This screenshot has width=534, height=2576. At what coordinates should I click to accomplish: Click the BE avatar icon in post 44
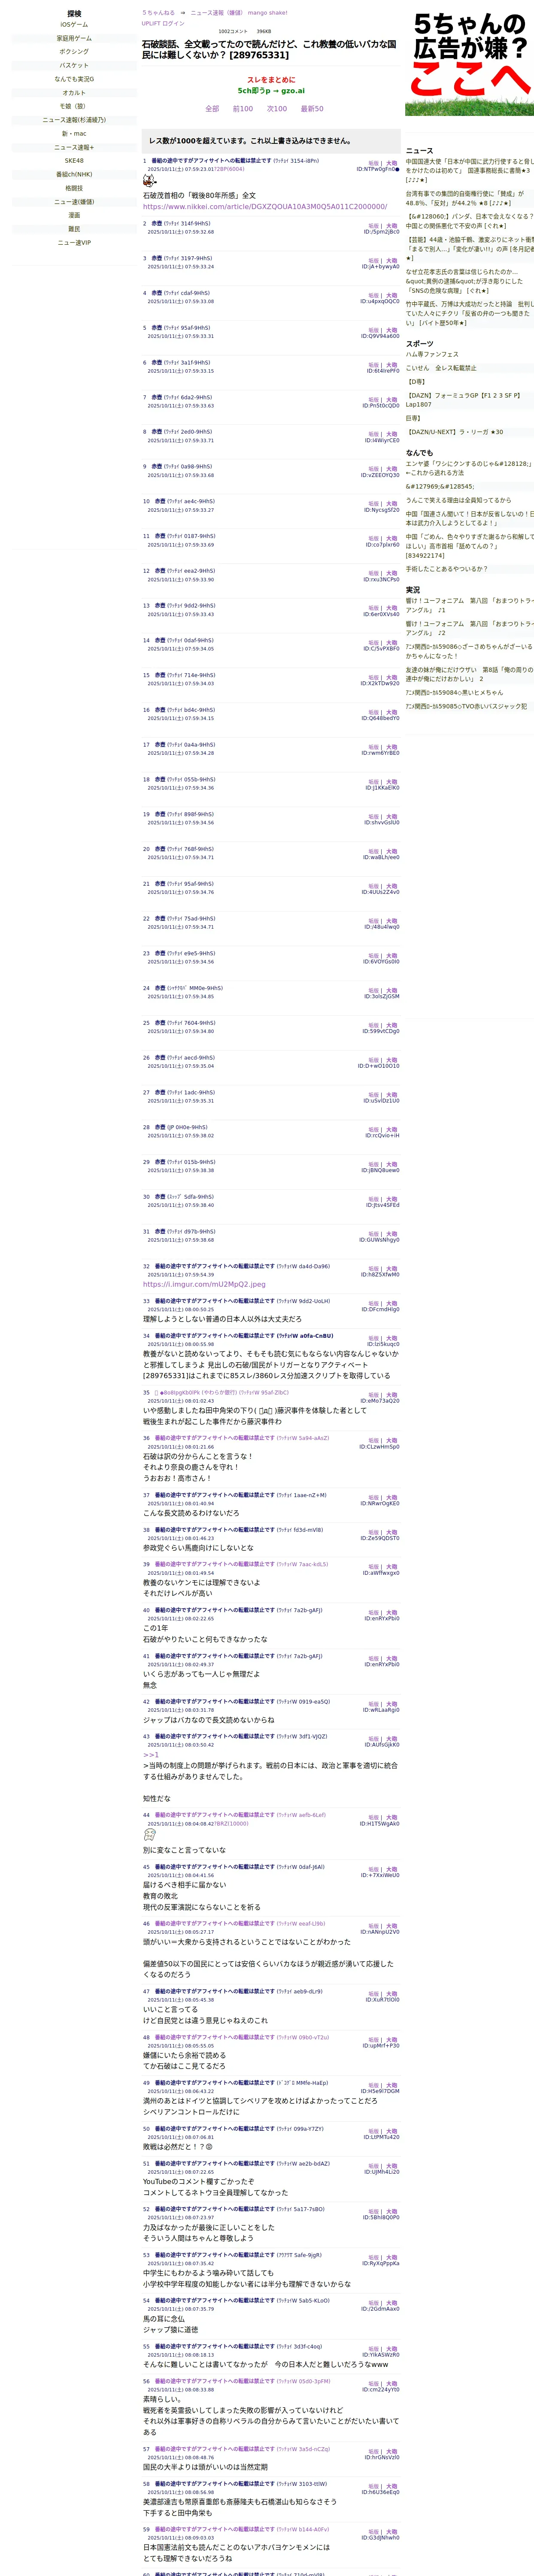click(149, 1834)
